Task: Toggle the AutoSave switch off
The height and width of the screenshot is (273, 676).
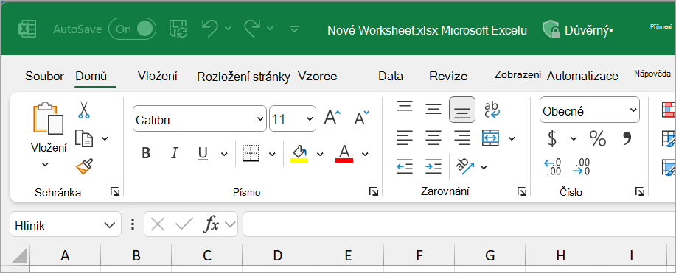Action: 132,29
